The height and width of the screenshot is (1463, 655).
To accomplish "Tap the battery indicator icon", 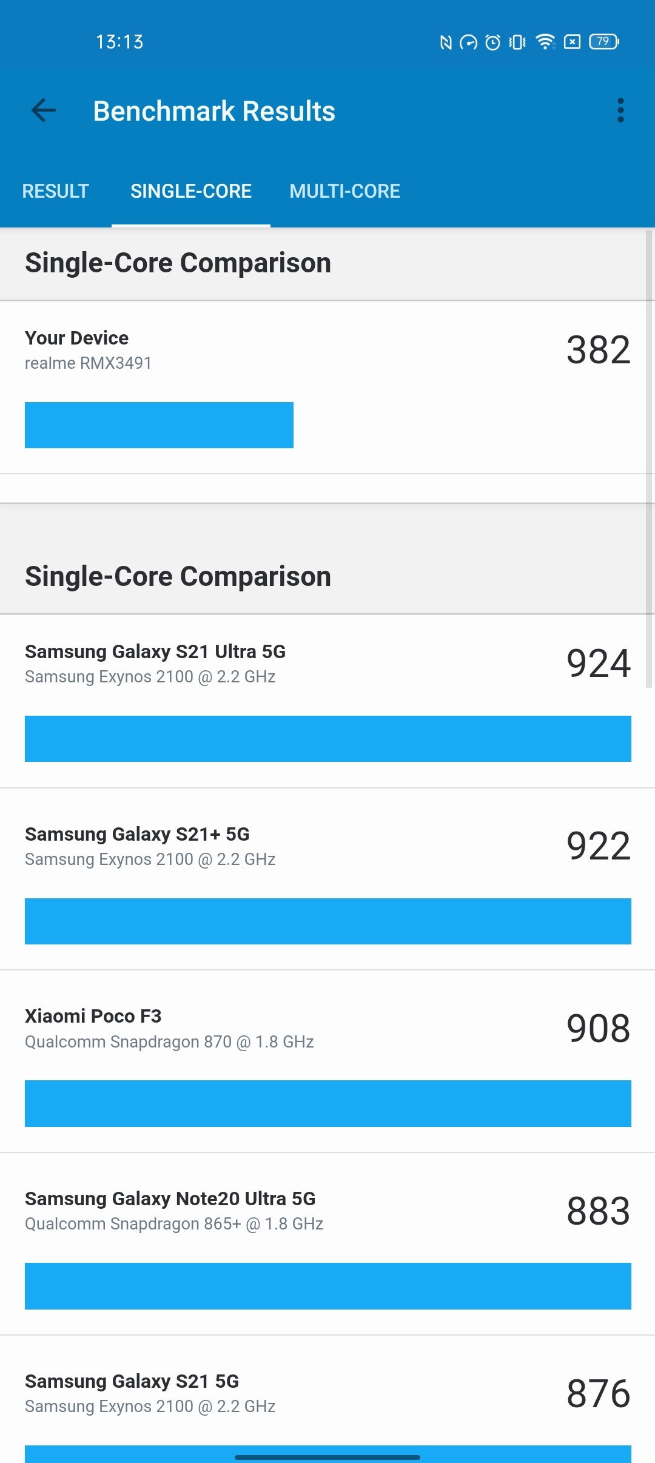I will tap(603, 42).
